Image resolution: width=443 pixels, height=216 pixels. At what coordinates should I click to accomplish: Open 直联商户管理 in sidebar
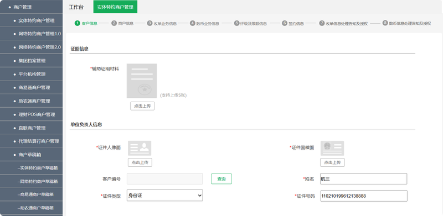pos(32,128)
